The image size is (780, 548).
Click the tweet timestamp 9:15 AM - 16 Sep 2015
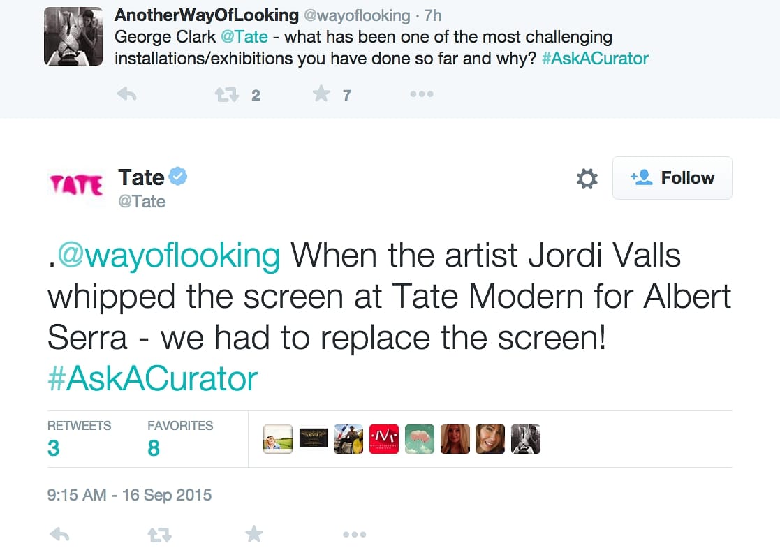click(127, 494)
